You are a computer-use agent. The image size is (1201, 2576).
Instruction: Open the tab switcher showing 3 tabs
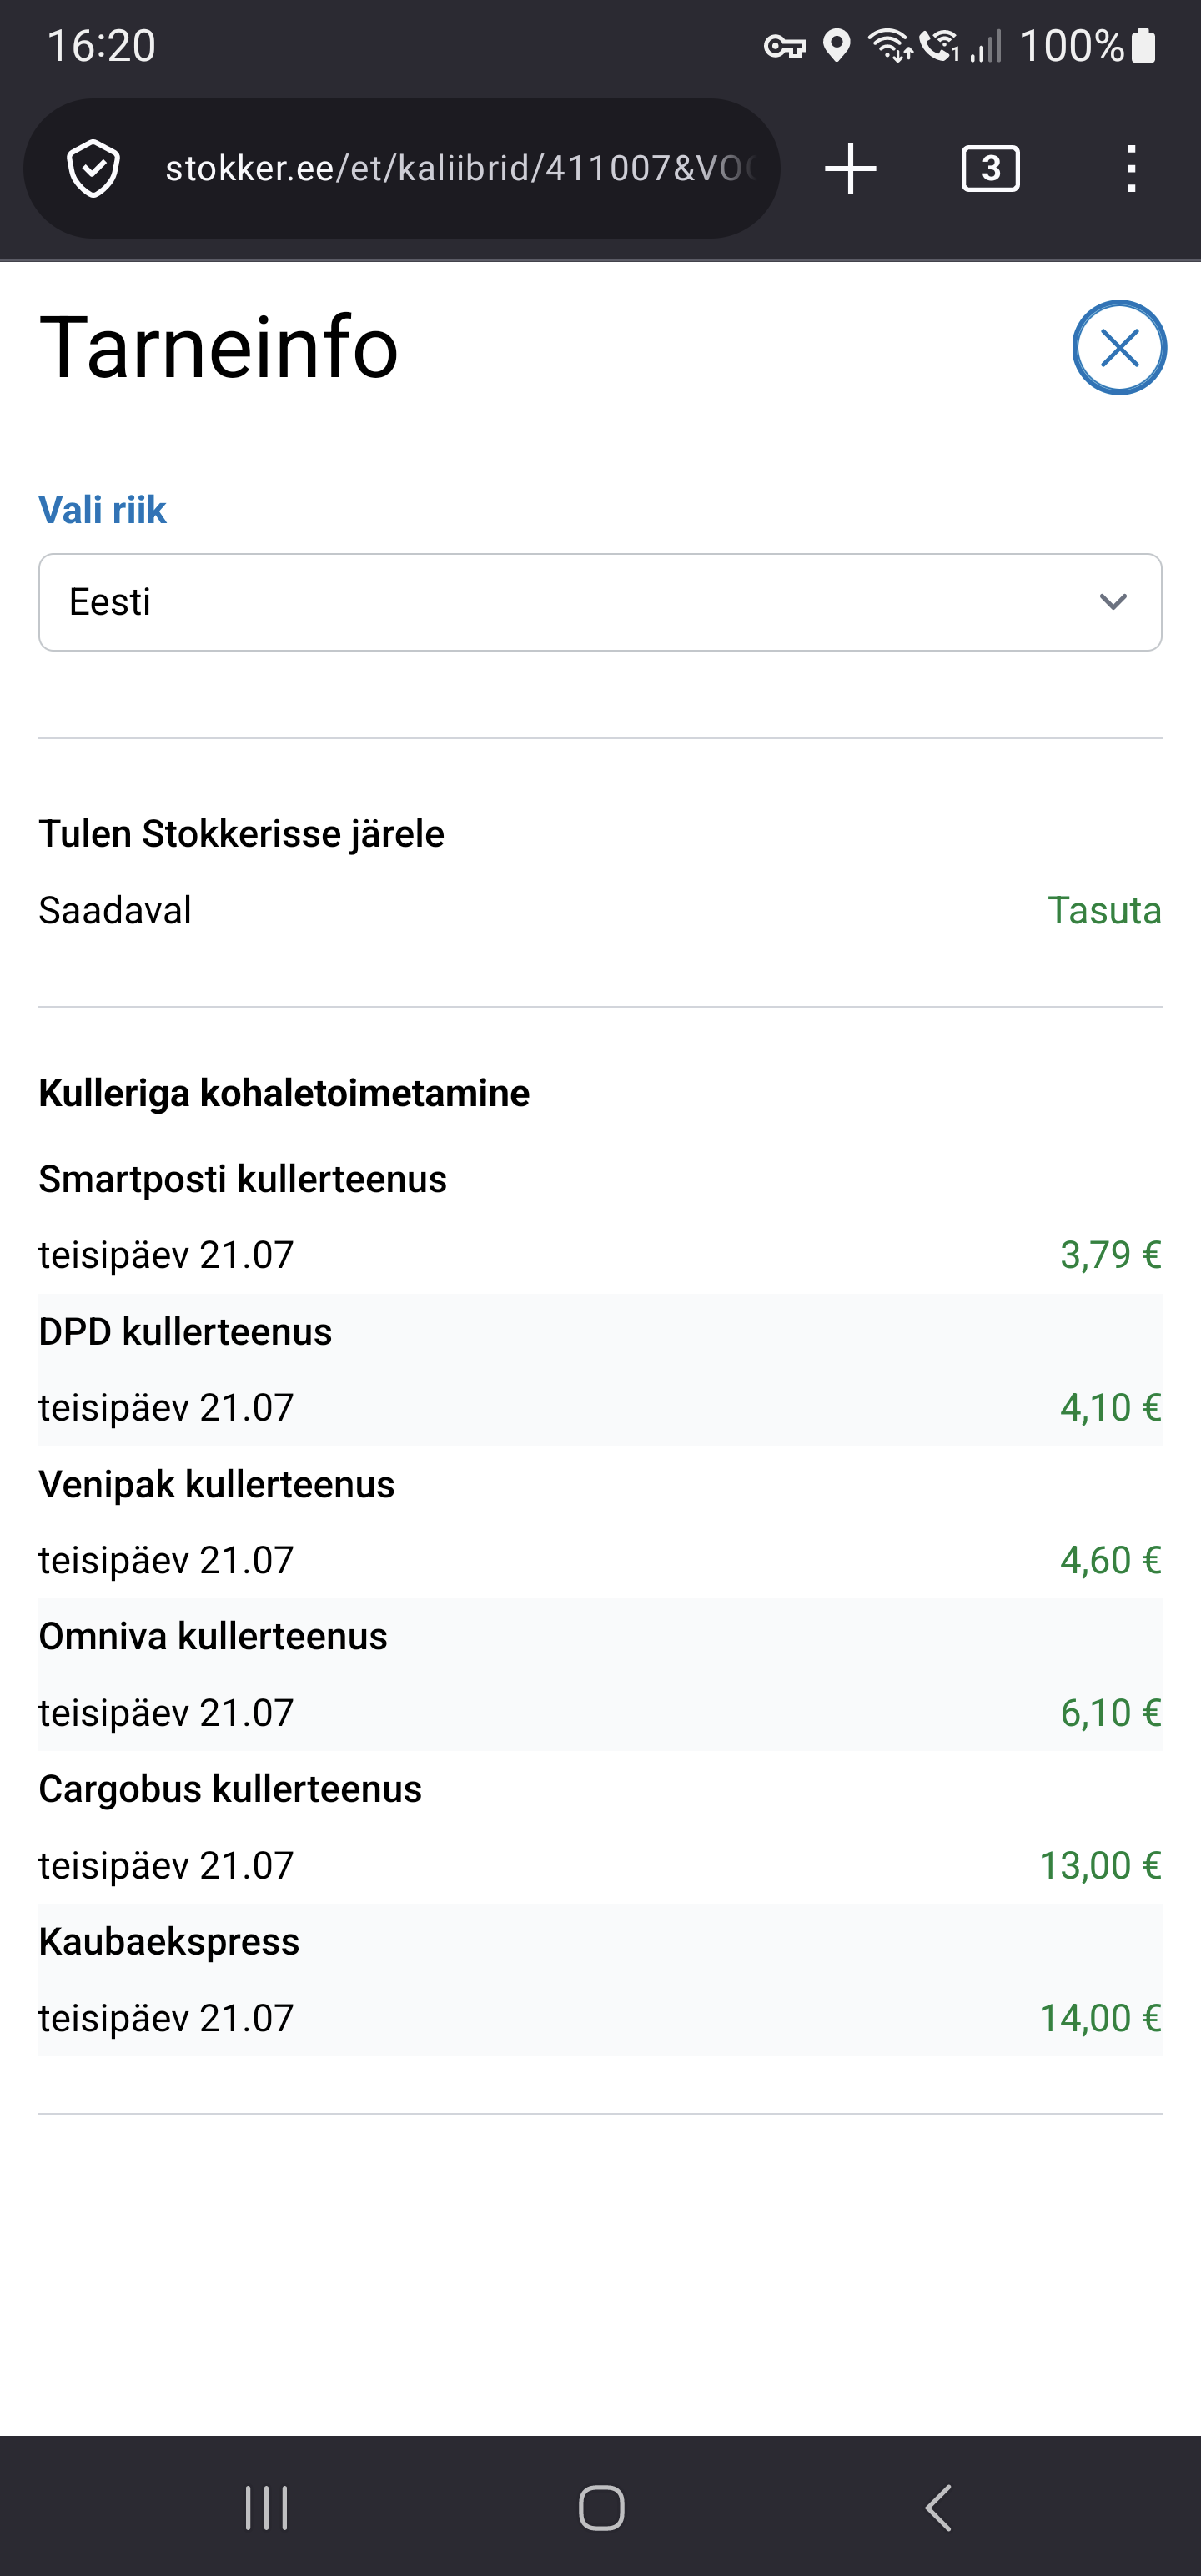990,168
